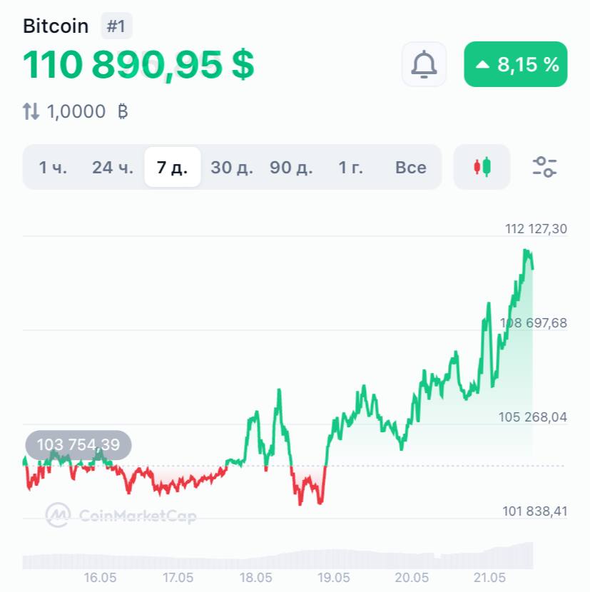Click the 103 754,39 opening price label
This screenshot has width=590, height=592.
[x=78, y=445]
